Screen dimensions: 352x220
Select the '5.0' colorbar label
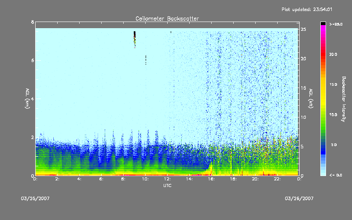tap(334, 145)
